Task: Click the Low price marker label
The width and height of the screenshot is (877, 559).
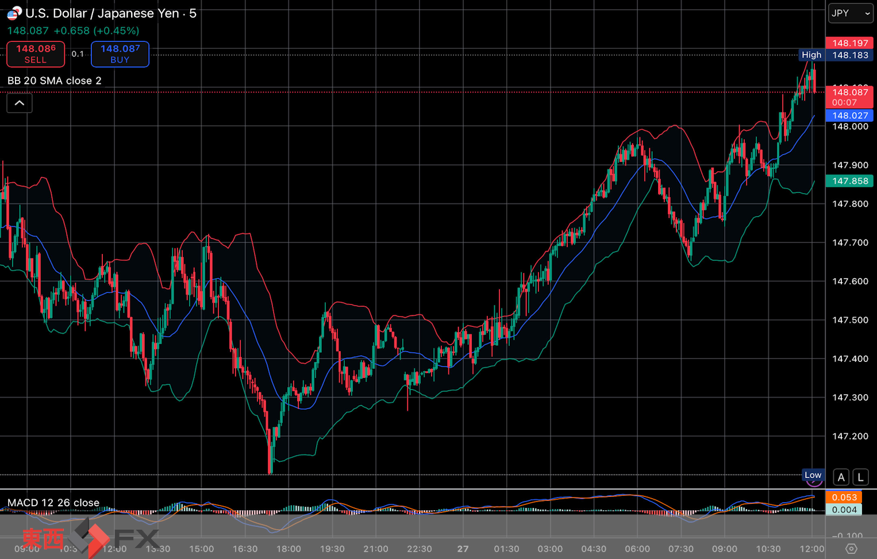Action: (x=813, y=475)
